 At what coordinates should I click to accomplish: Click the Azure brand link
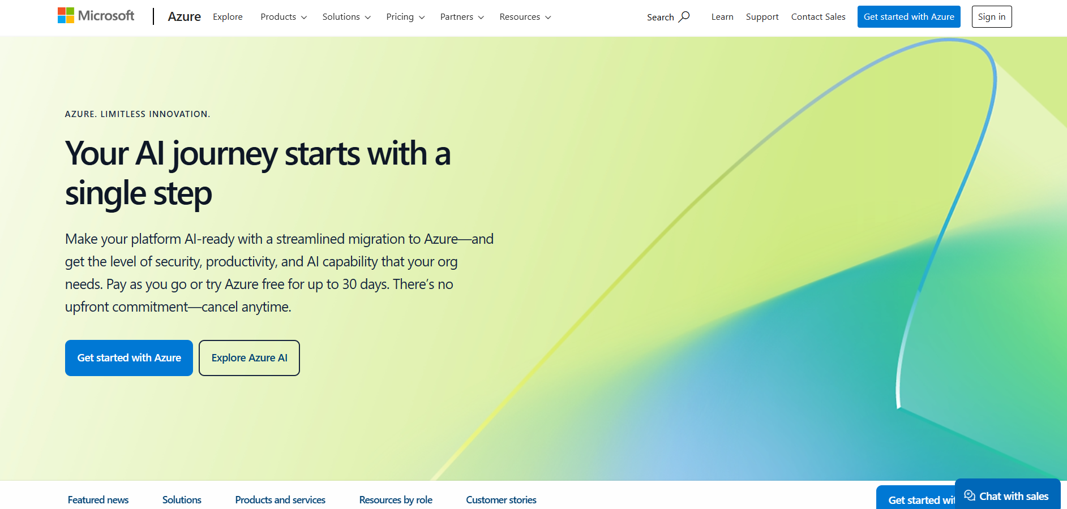(184, 17)
